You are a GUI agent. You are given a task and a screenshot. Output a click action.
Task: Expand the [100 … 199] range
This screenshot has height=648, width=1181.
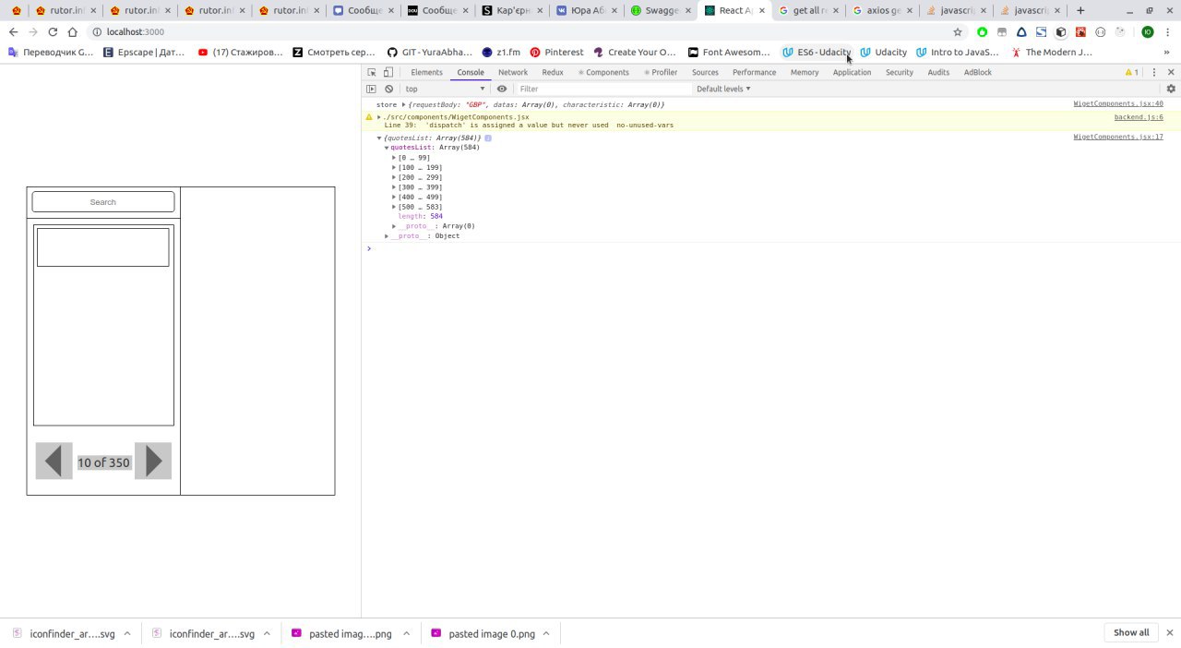click(x=394, y=168)
